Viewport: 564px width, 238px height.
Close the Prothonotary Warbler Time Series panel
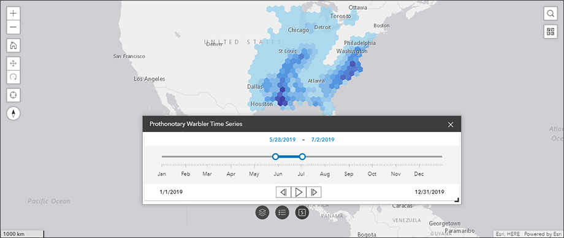pos(451,125)
